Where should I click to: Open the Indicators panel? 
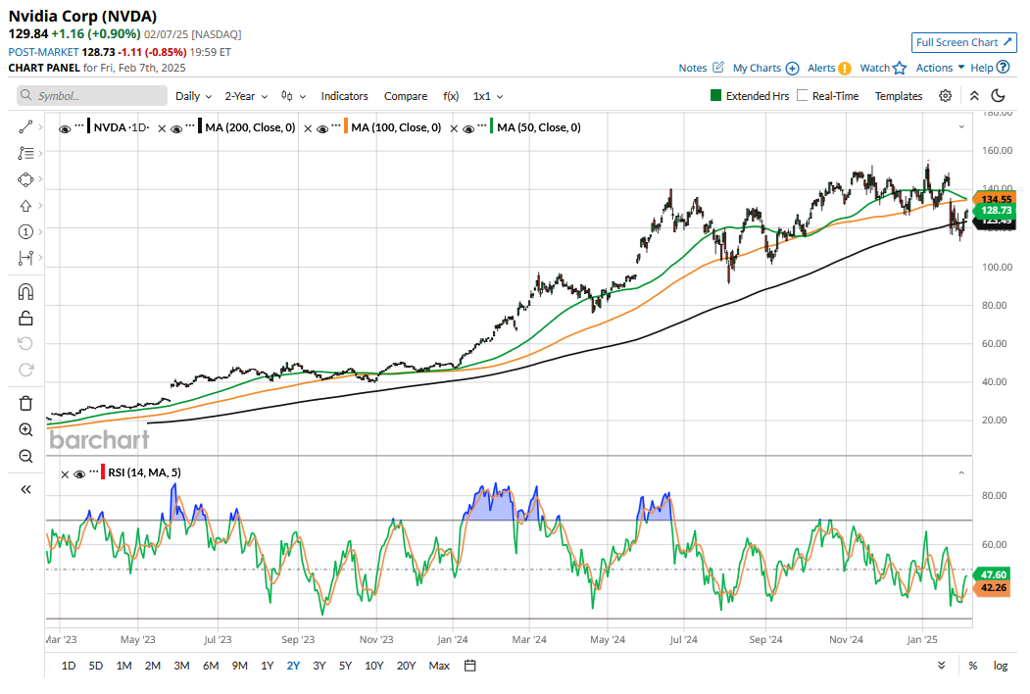coord(344,96)
